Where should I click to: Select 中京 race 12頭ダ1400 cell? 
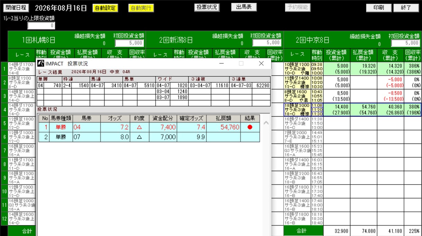(297, 82)
